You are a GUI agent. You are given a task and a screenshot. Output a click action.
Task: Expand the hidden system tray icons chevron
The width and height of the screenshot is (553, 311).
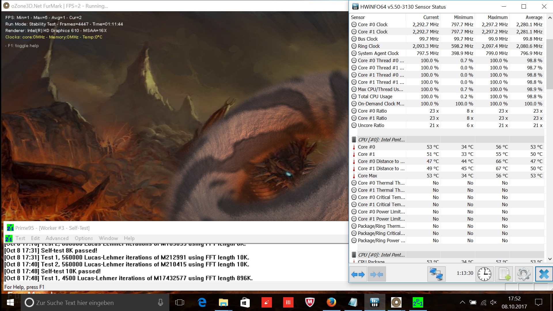click(x=462, y=302)
